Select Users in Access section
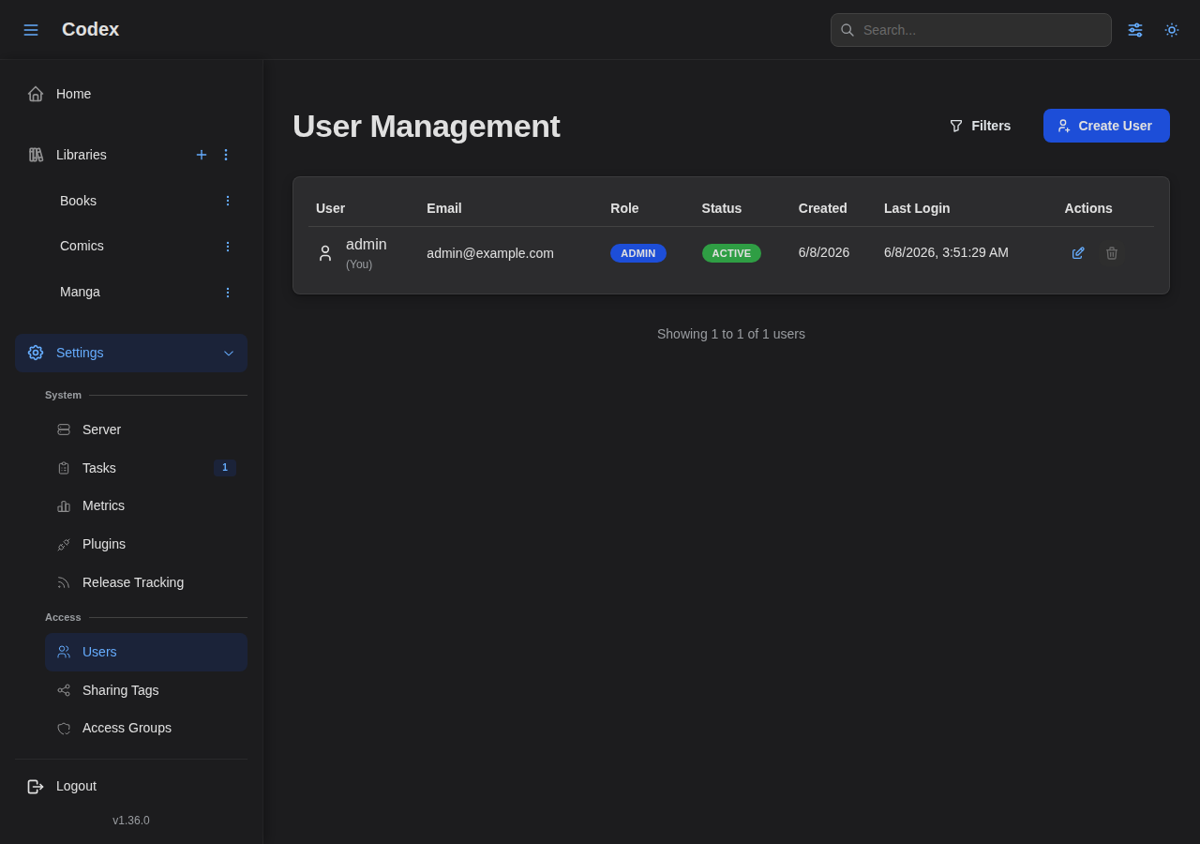 (146, 652)
